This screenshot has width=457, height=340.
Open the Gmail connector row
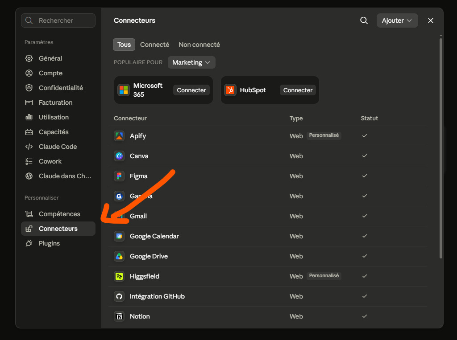[268, 216]
